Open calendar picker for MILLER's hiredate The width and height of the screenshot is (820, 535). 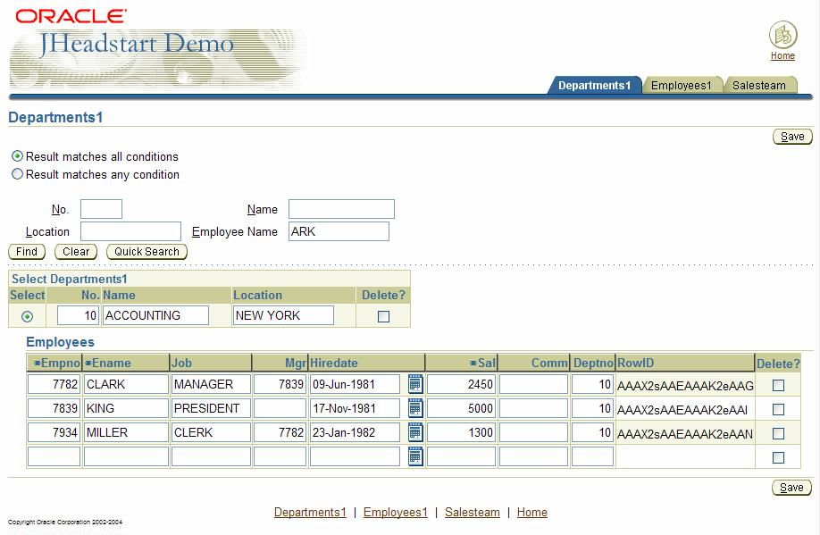tap(415, 432)
